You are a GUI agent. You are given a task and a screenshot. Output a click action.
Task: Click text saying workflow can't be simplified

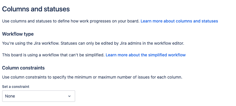point(53,55)
